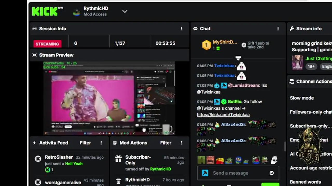Open the RythmicHD channel dropdown
The height and width of the screenshot is (186, 332).
click(125, 11)
